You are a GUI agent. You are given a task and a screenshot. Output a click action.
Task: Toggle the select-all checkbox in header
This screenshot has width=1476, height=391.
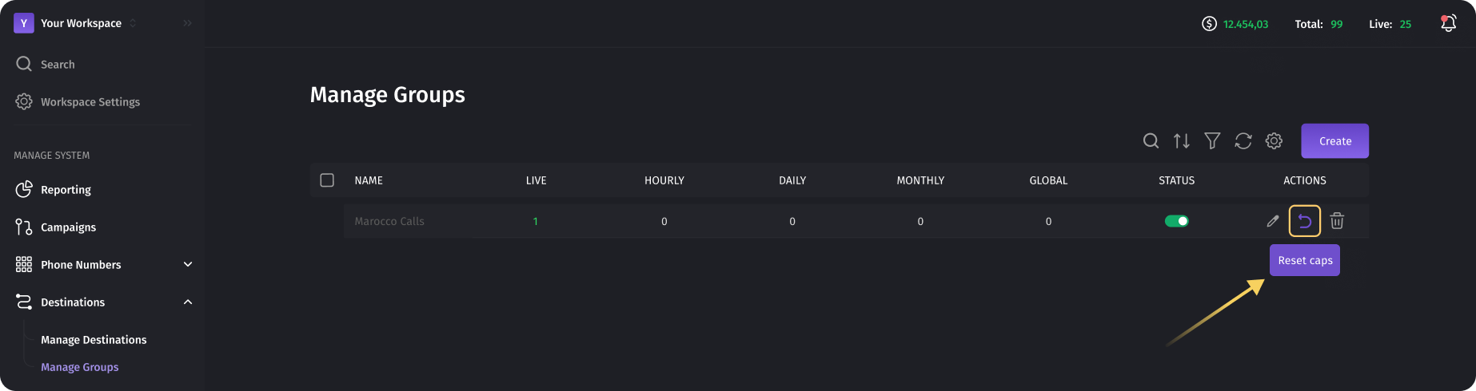pos(327,180)
